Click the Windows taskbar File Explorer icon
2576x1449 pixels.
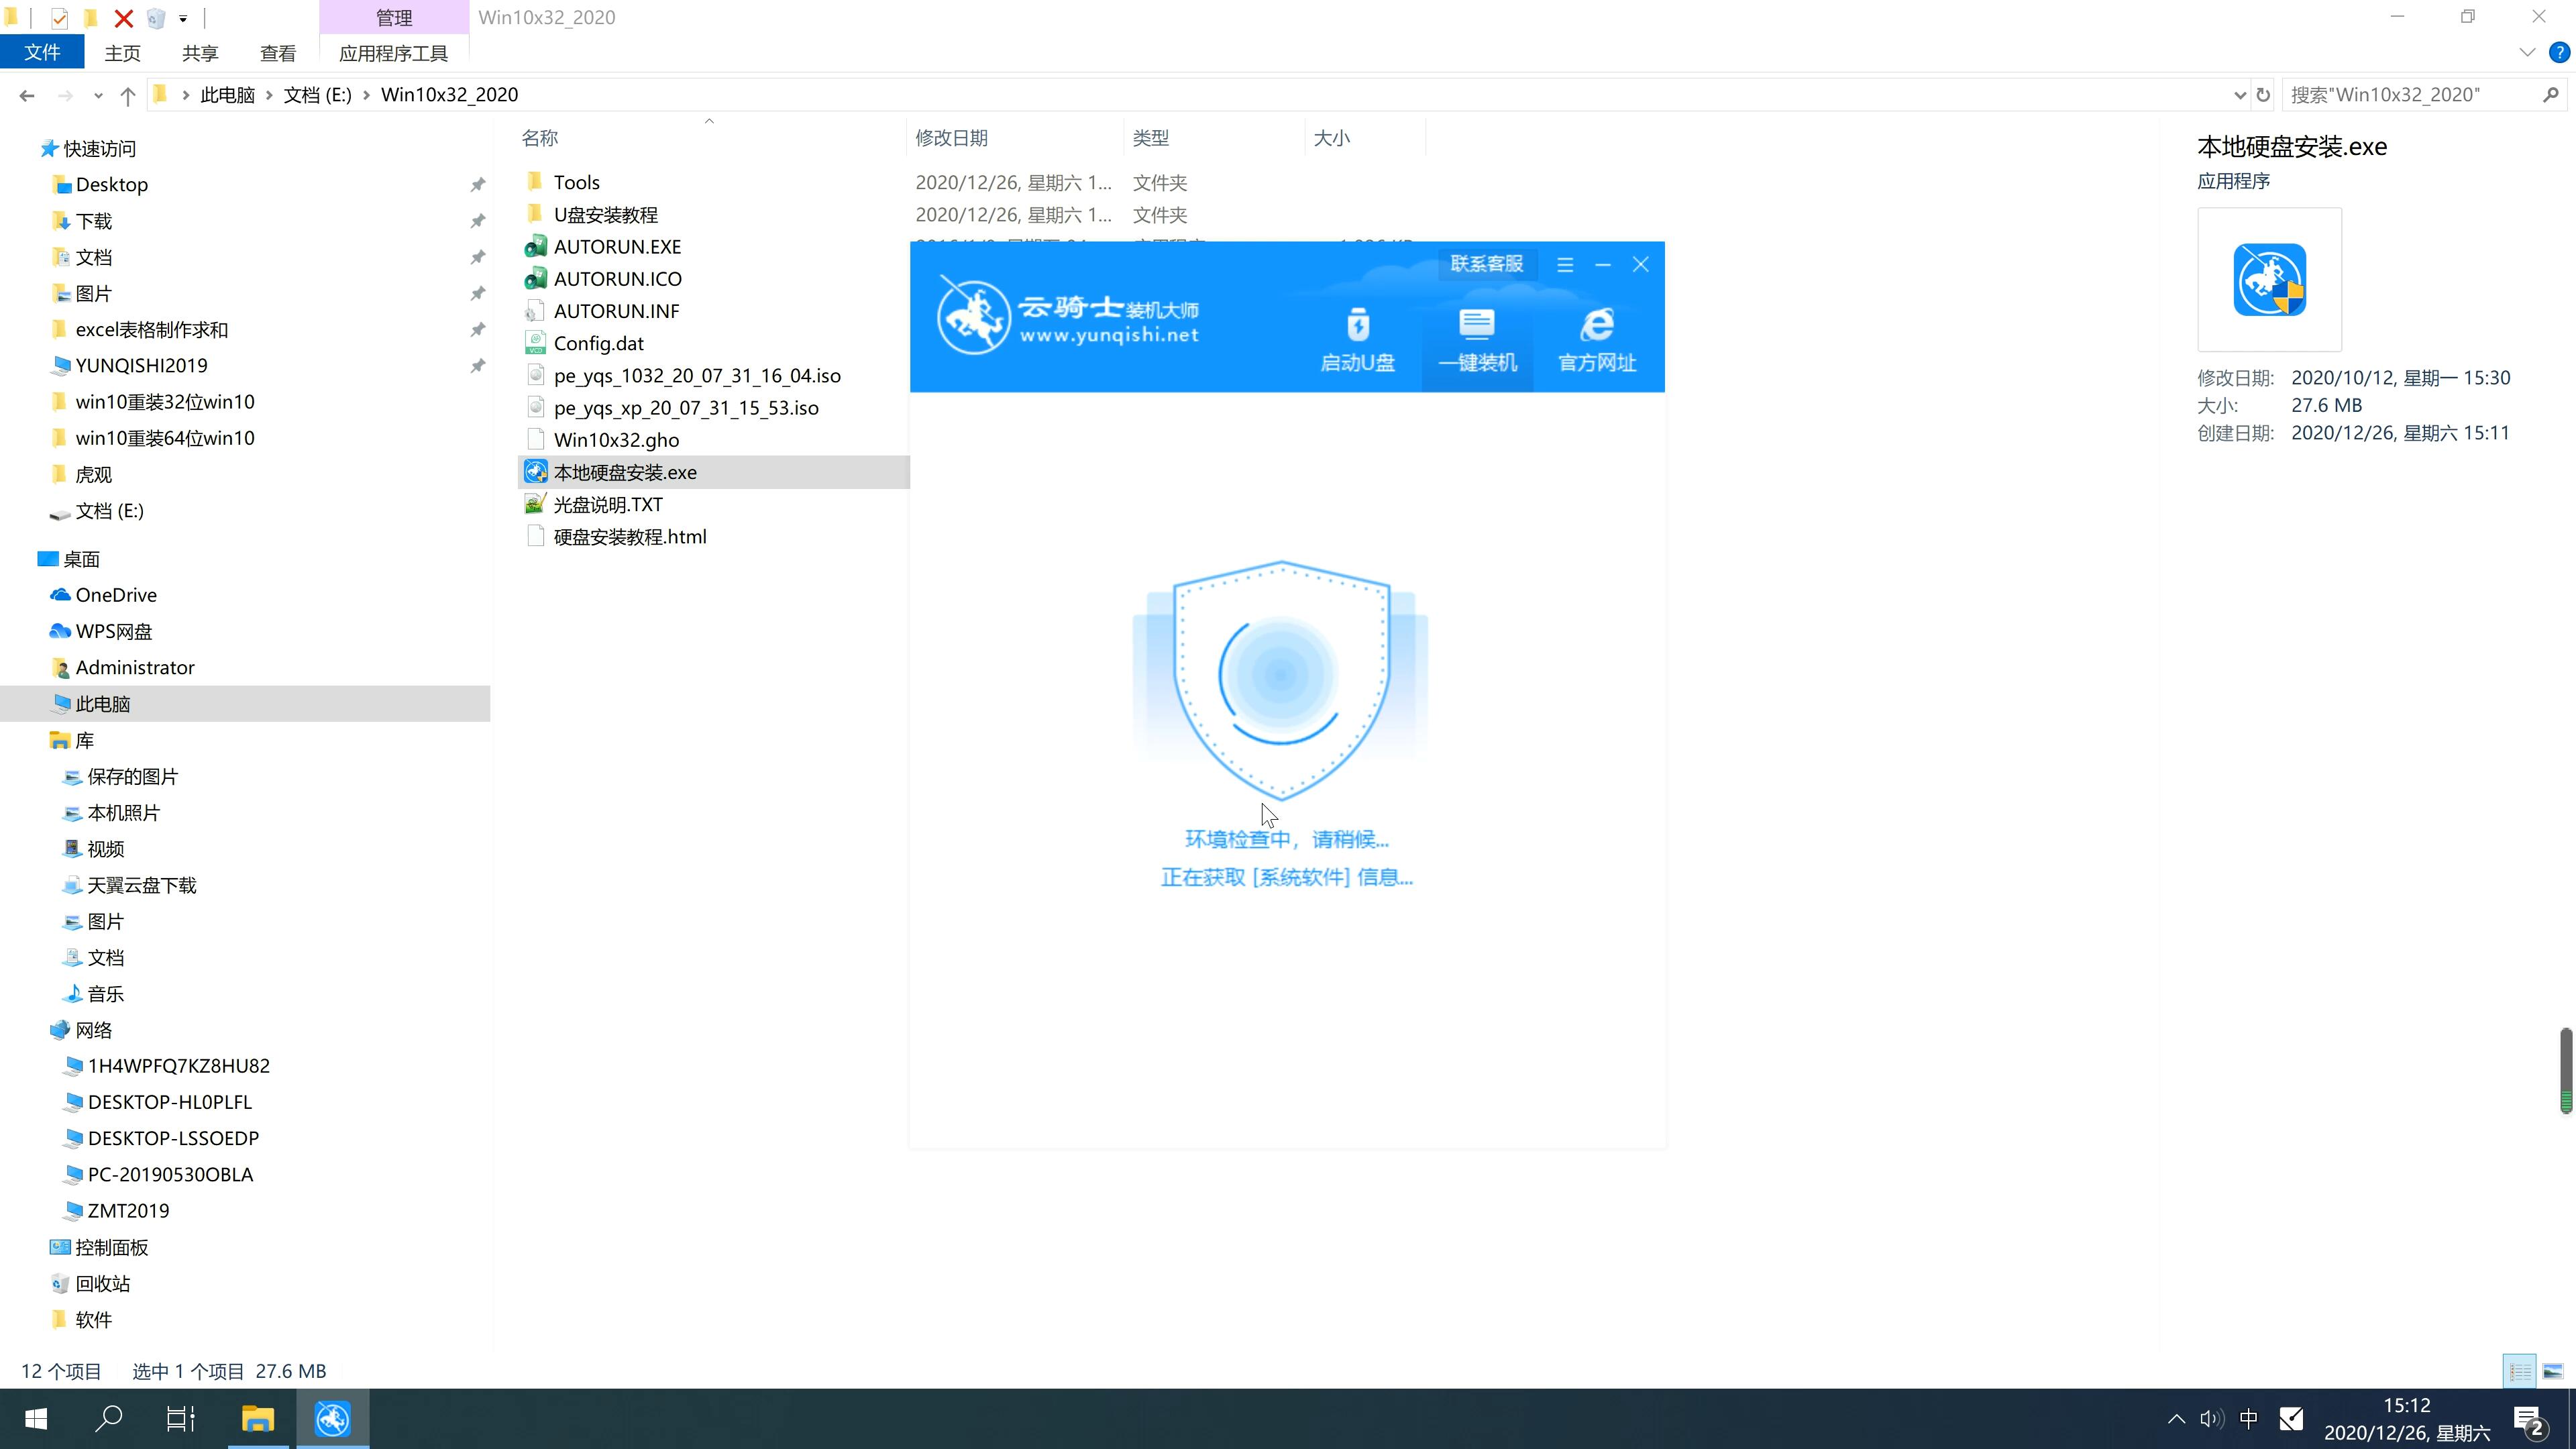(x=258, y=1419)
